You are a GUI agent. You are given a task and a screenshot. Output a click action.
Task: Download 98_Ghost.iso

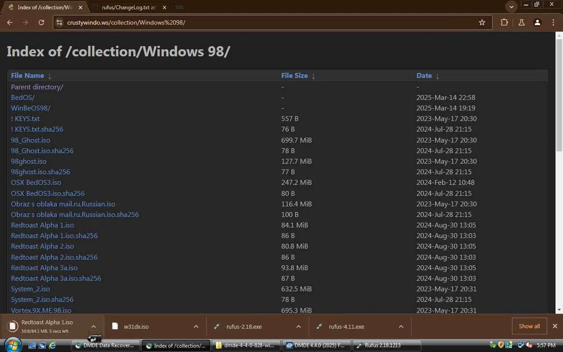[x=30, y=140]
